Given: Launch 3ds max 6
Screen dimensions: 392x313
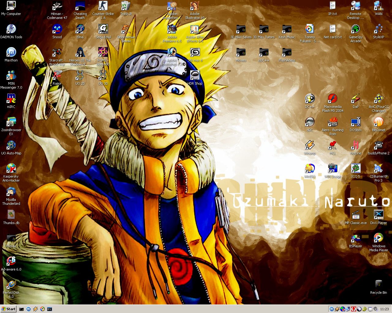Looking at the screenshot, I should 195,55.
